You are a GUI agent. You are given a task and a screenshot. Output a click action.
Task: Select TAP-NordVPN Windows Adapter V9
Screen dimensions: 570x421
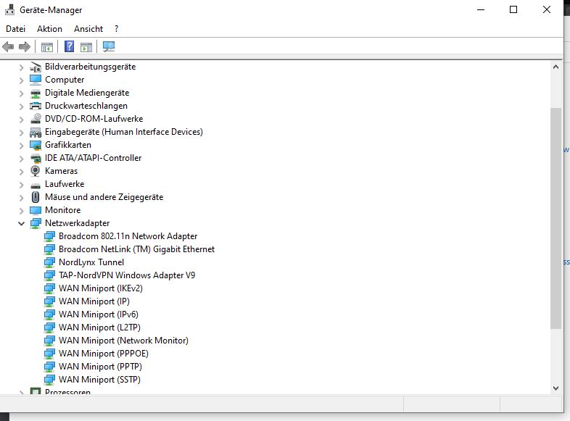(x=127, y=275)
